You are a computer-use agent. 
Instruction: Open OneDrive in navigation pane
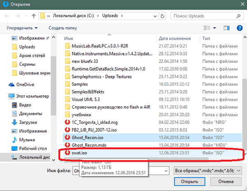pos(21,85)
